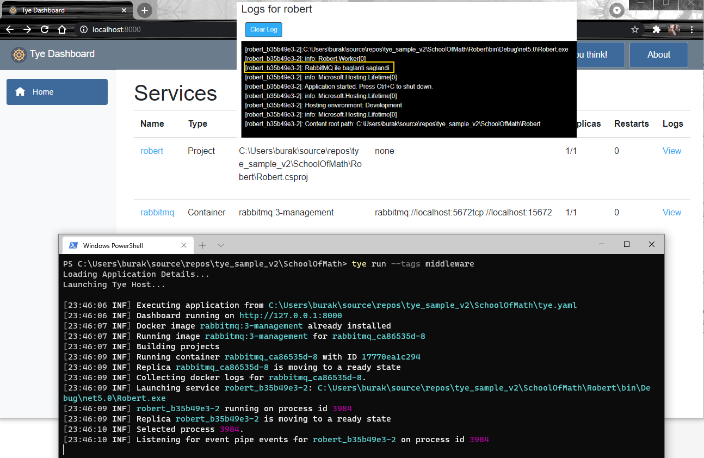View logs for the rabbitmq service
Screen dimensions: 704x458
671,213
